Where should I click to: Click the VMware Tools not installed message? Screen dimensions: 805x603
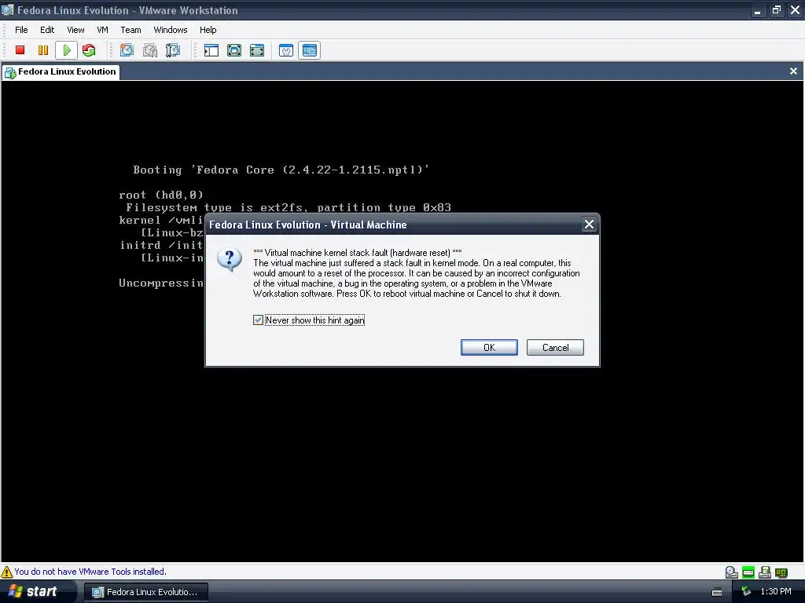90,572
